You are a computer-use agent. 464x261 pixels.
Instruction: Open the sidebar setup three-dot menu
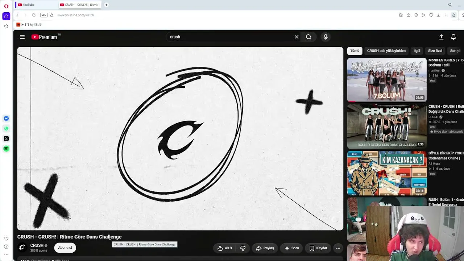click(x=6, y=255)
